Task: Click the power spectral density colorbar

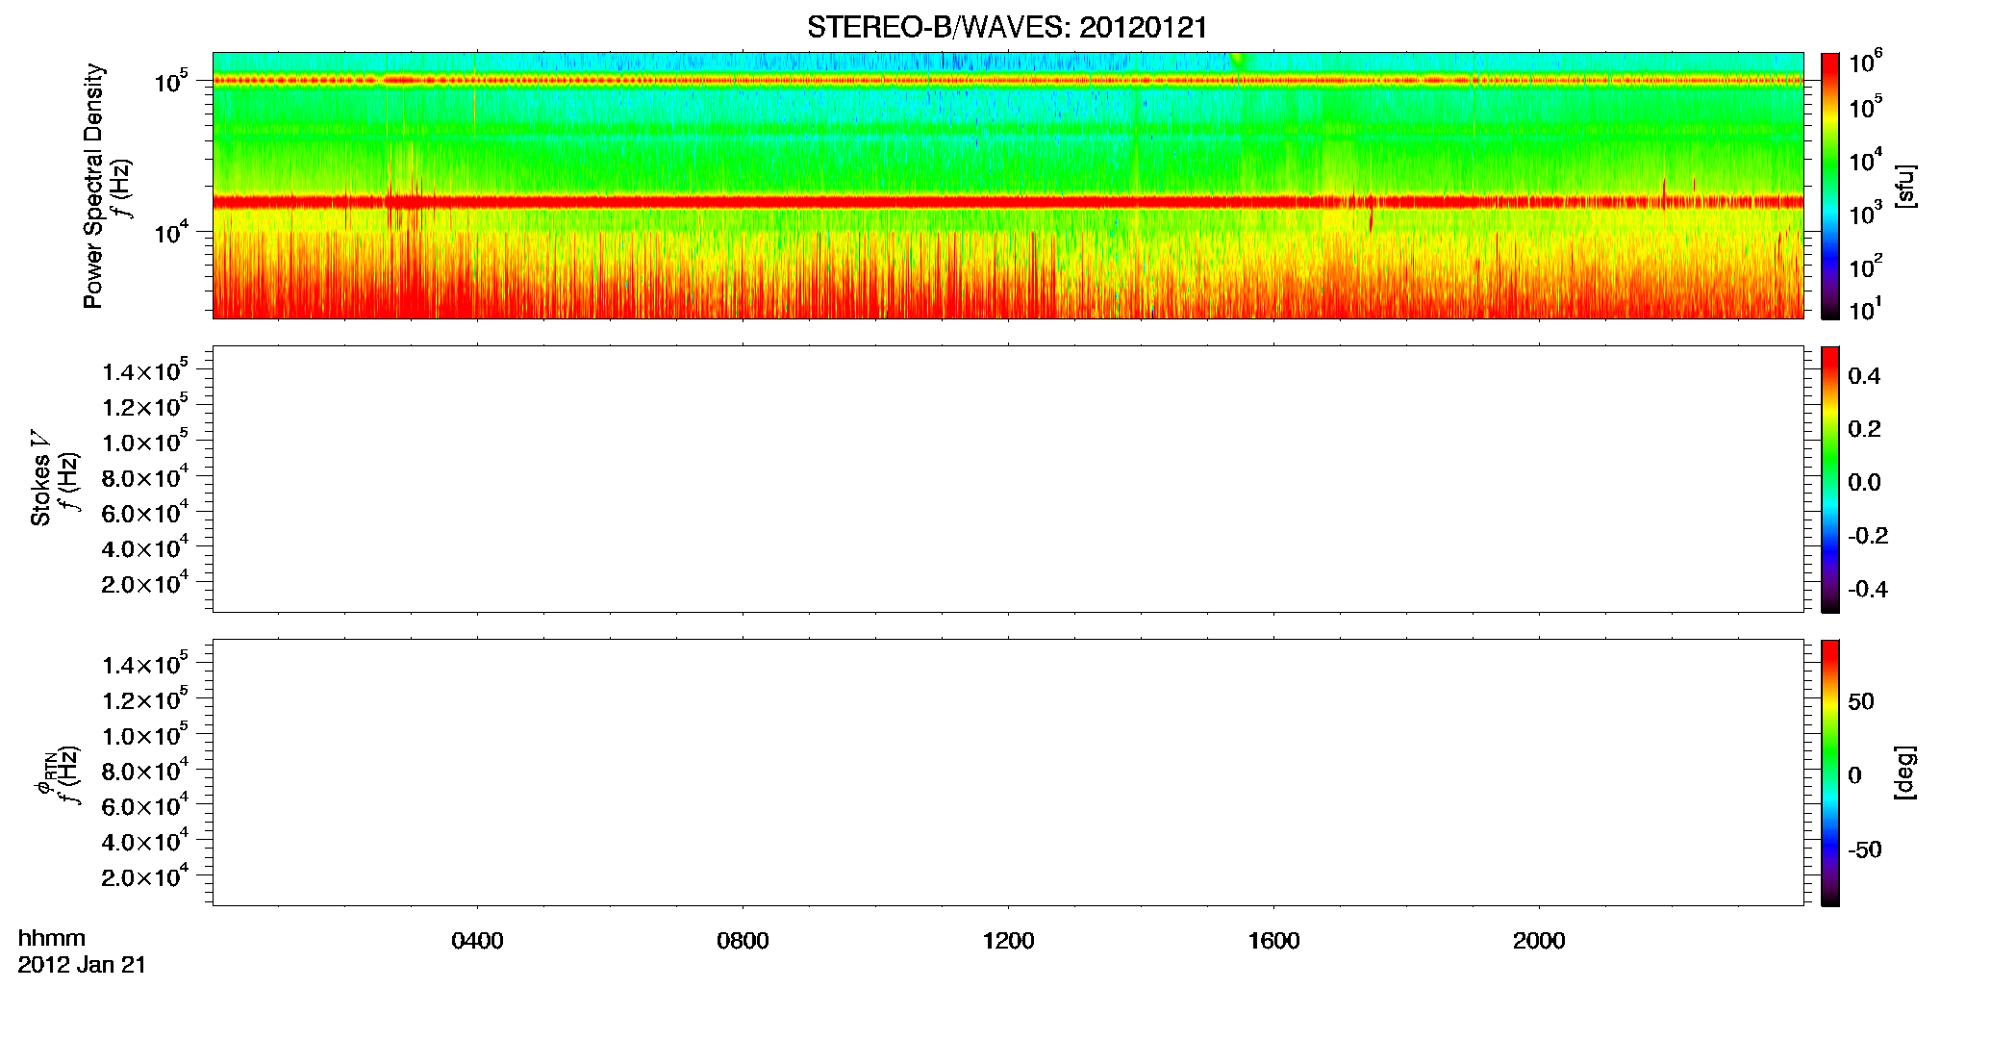Action: click(x=1830, y=186)
